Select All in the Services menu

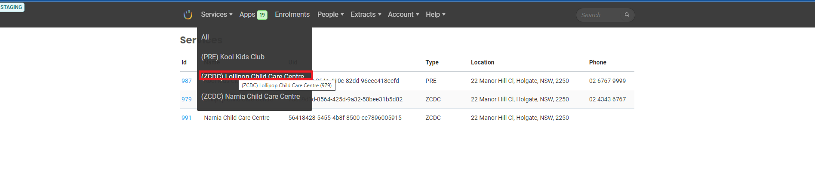205,37
